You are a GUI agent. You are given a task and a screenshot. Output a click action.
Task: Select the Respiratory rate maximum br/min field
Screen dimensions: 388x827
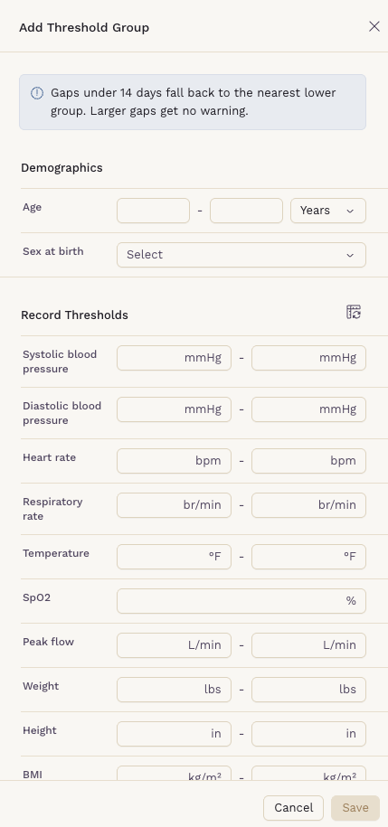308,505
